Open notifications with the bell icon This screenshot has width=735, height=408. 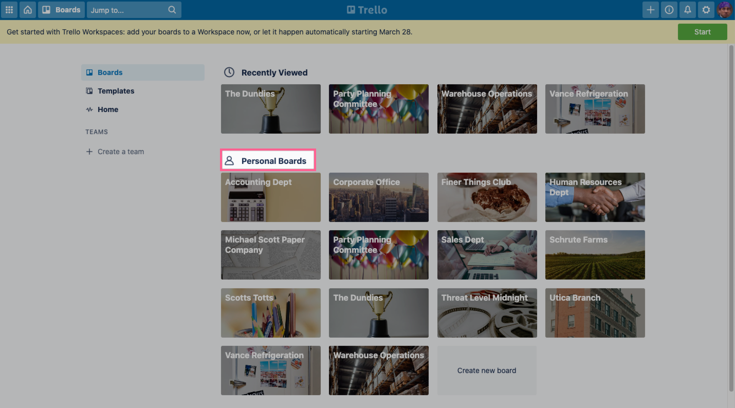687,9
